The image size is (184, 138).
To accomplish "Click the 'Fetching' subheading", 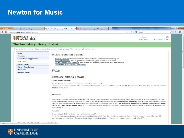I will click(56, 95).
